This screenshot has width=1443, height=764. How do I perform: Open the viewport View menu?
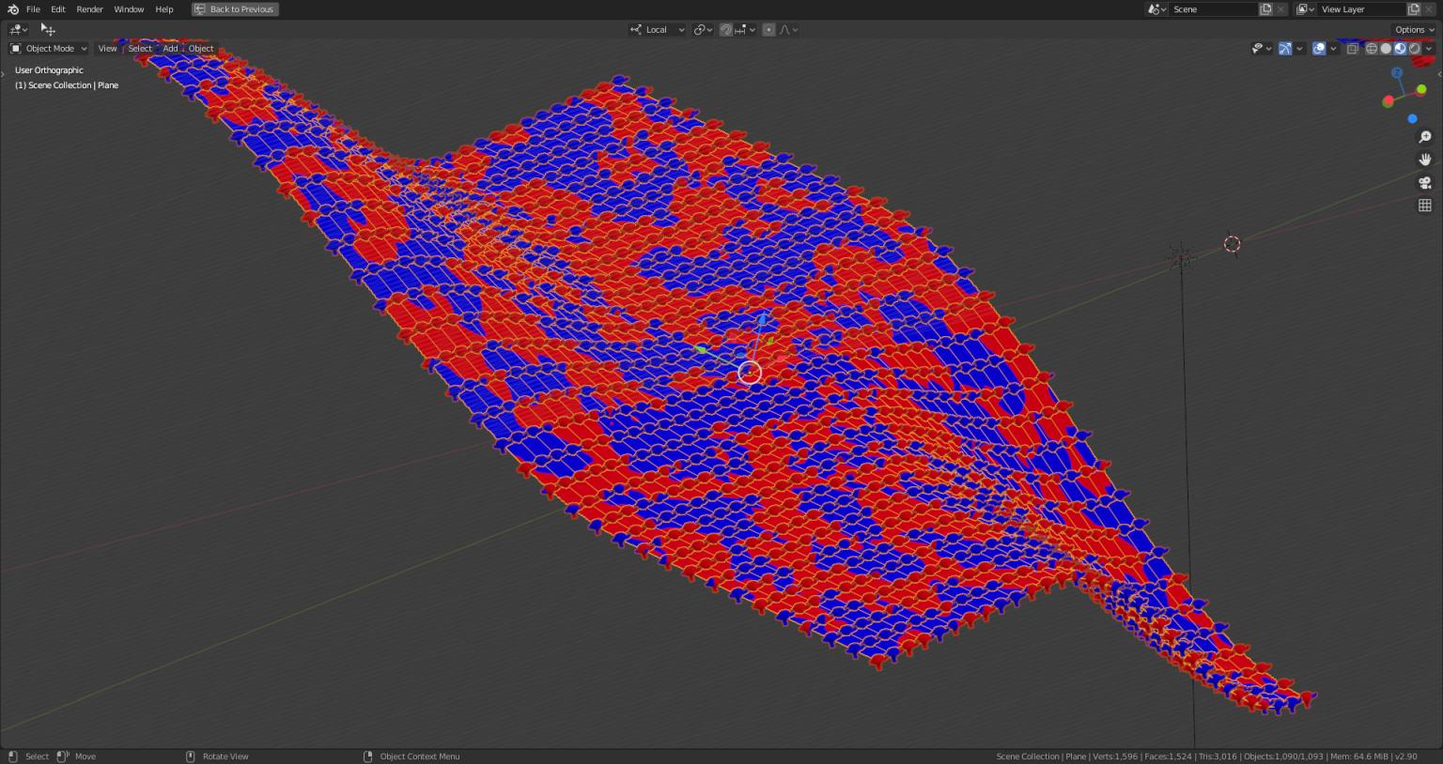coord(107,49)
